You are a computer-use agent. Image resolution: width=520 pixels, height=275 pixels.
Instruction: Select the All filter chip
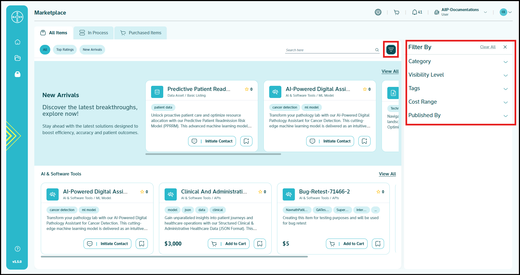click(x=45, y=50)
